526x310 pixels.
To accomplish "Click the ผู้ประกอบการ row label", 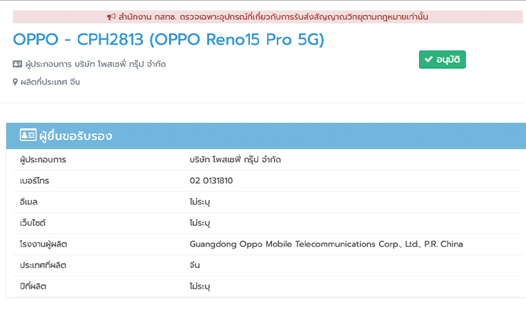I will (43, 160).
